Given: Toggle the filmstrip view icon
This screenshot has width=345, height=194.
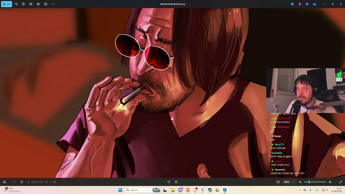Looking at the screenshot, I should tap(4, 182).
